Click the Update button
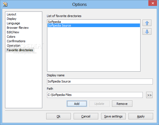 point(99,104)
